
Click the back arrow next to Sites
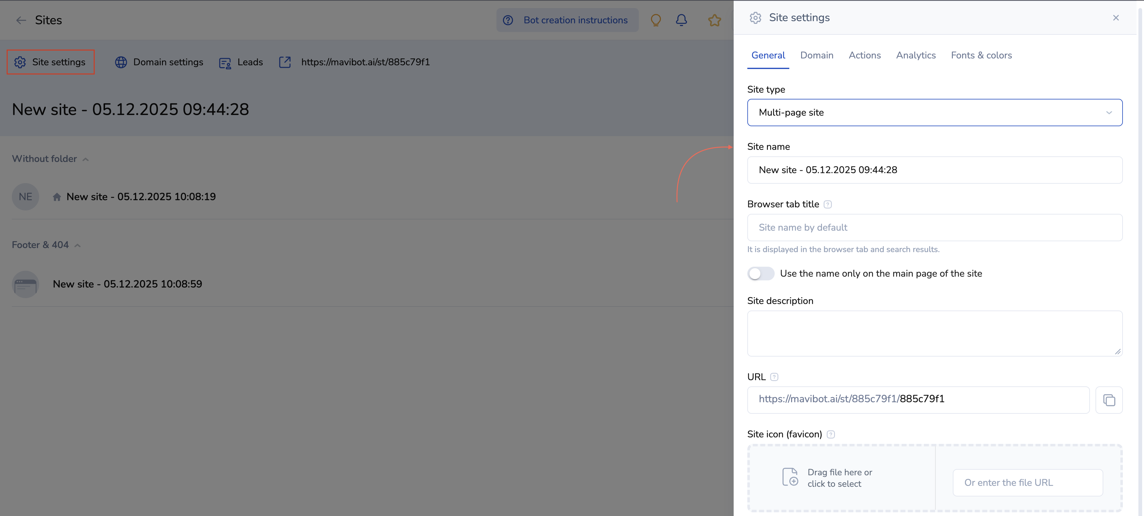pos(21,21)
